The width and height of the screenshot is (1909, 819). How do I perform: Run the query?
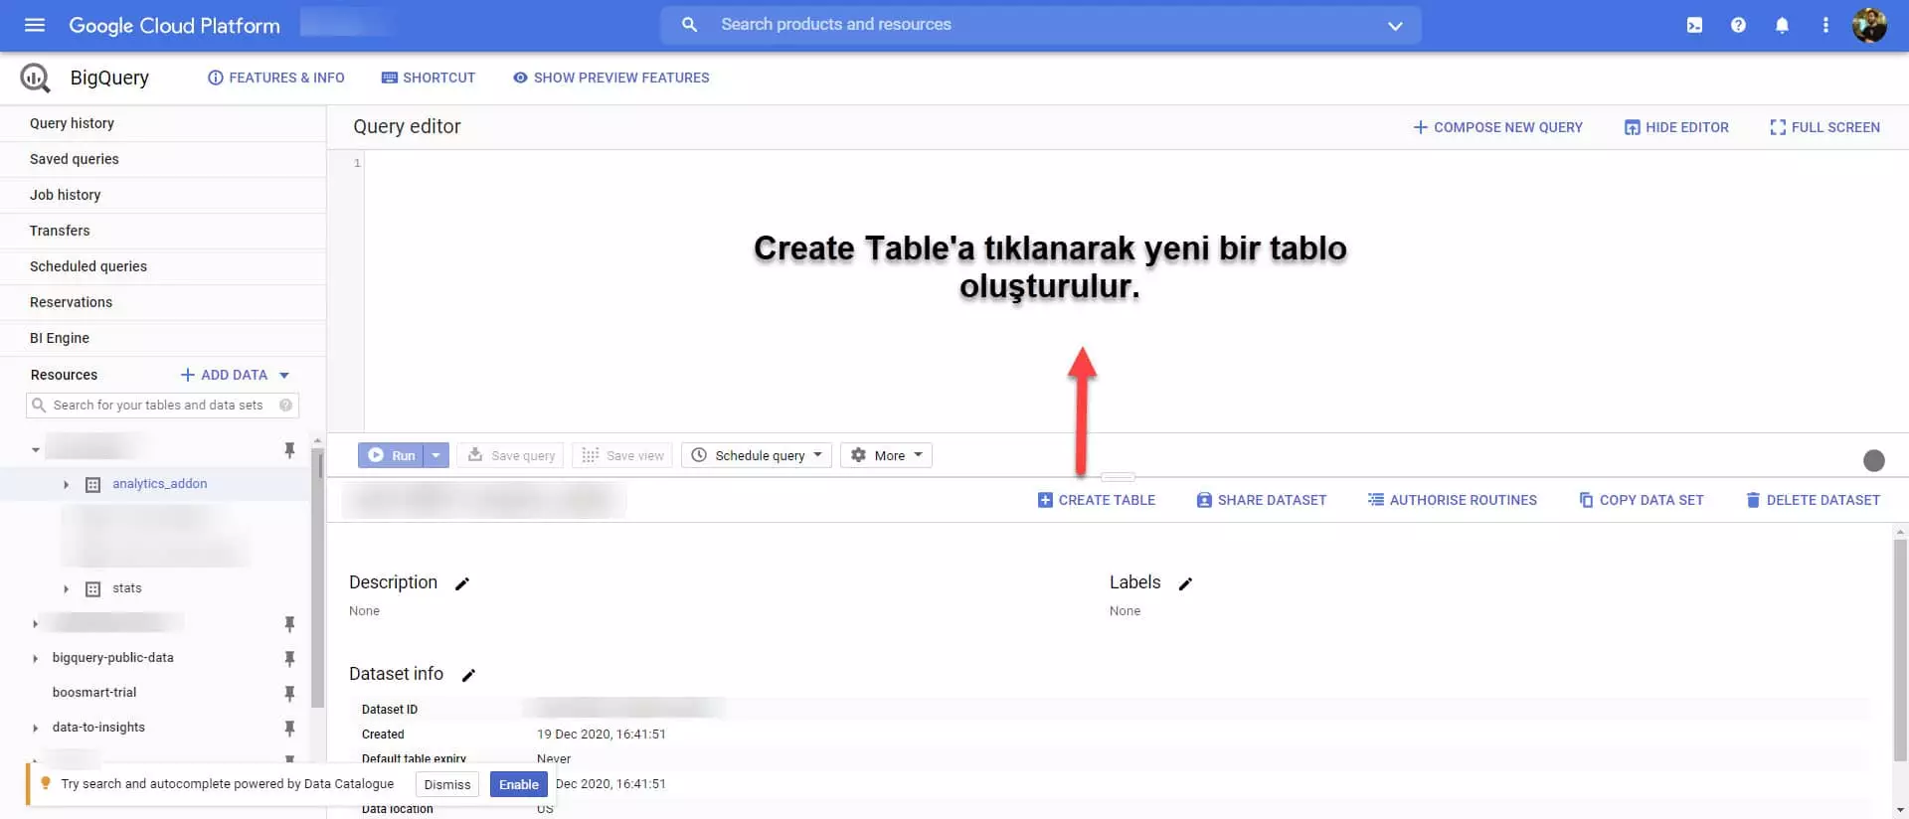pyautogui.click(x=391, y=455)
